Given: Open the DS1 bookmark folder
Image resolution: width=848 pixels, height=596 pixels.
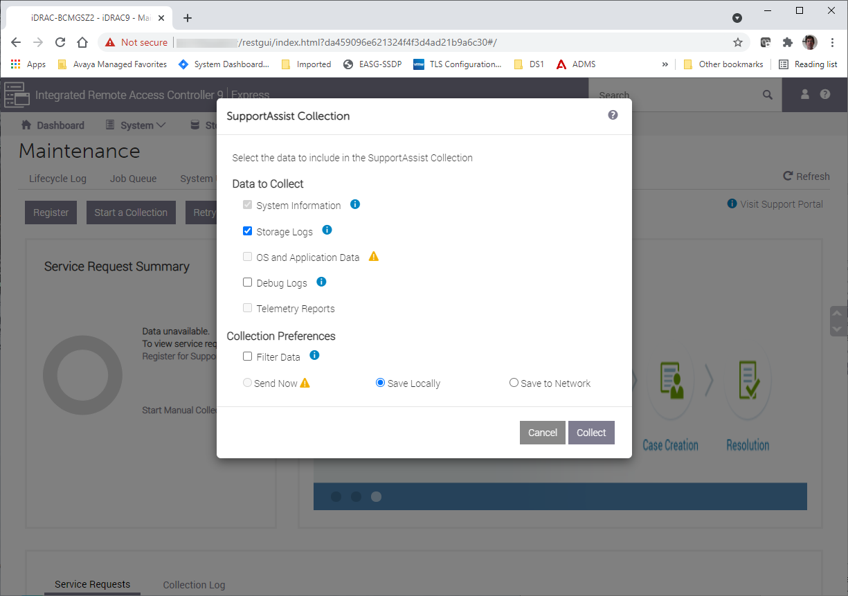Looking at the screenshot, I should coord(529,64).
